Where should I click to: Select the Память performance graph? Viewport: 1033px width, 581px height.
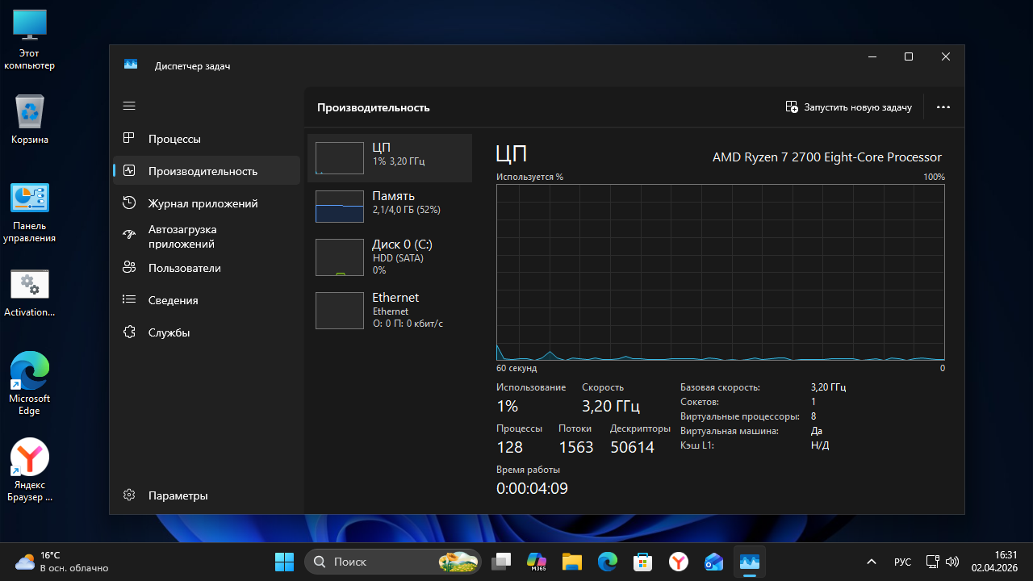coord(389,207)
